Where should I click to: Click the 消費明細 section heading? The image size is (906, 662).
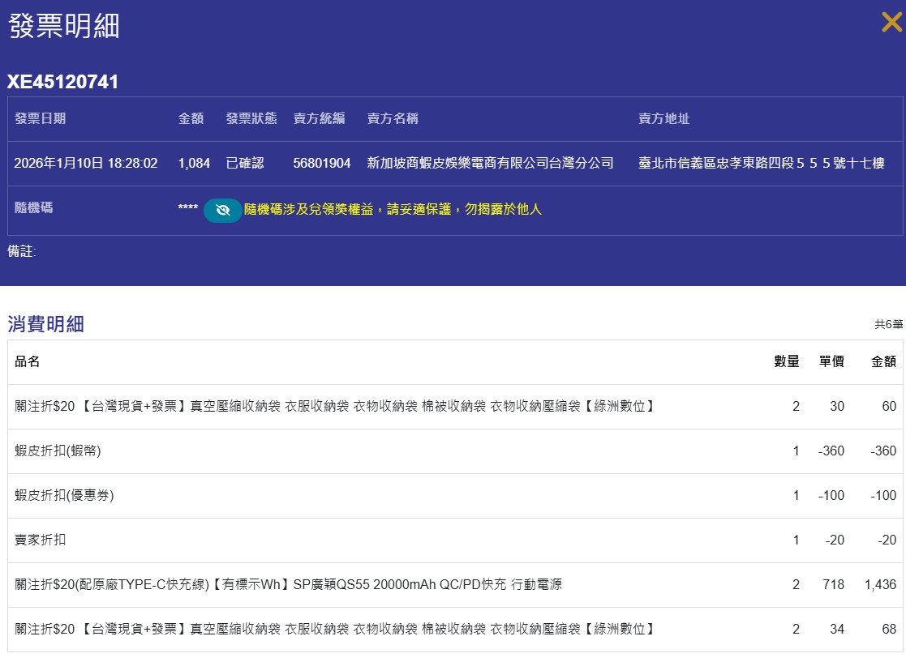click(x=45, y=324)
